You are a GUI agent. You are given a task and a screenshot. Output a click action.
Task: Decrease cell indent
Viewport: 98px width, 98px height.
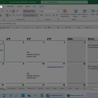pyautogui.click(x=17, y=15)
